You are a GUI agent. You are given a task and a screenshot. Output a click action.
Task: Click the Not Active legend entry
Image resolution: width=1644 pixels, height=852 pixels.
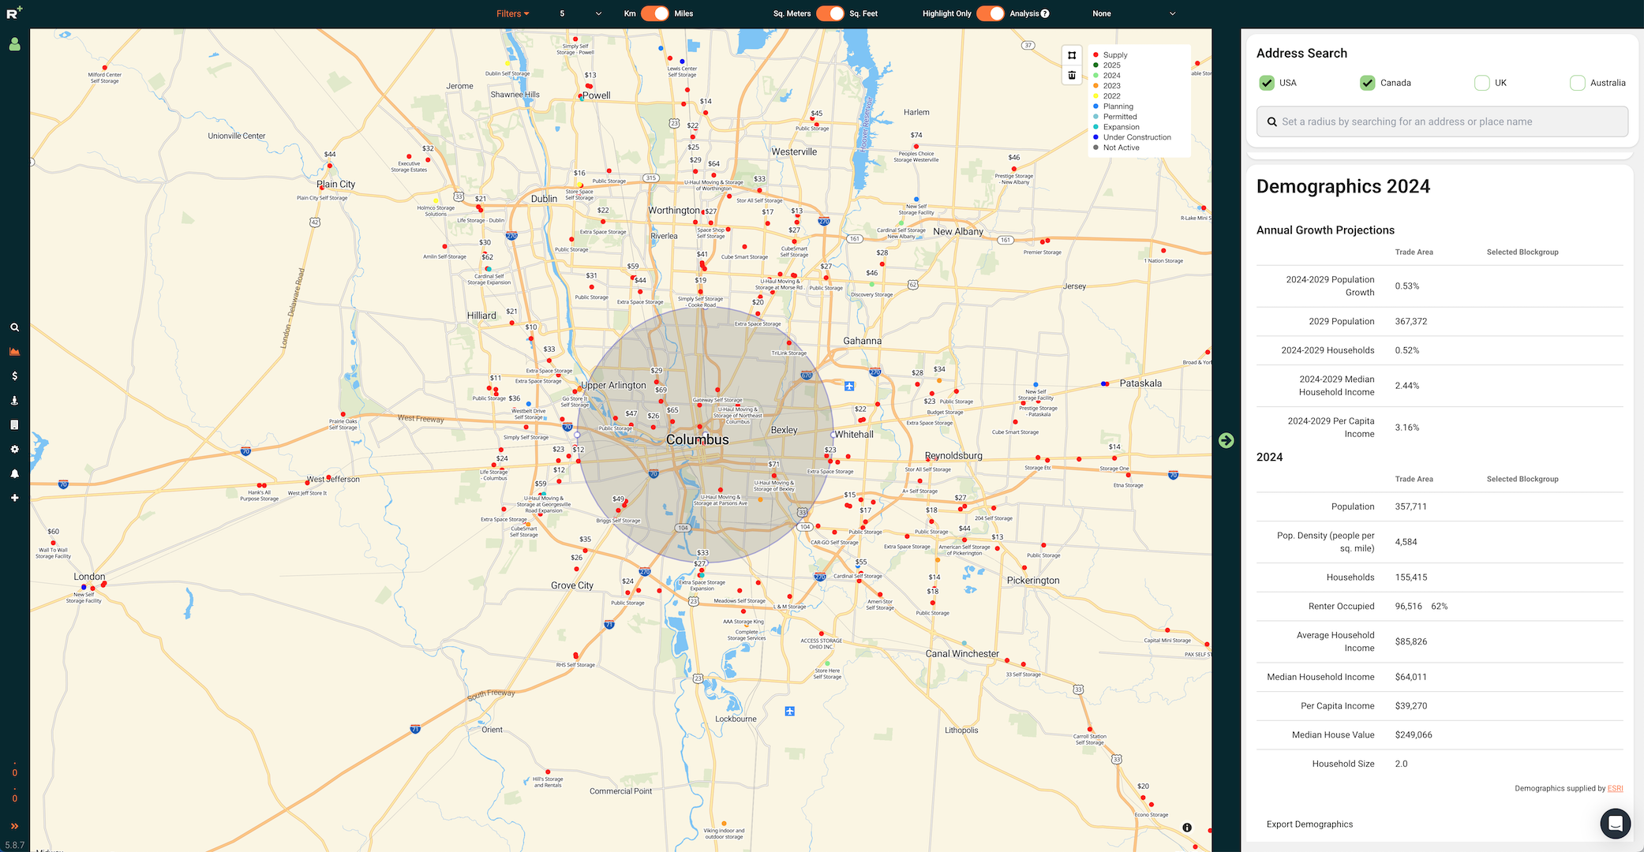click(x=1121, y=148)
